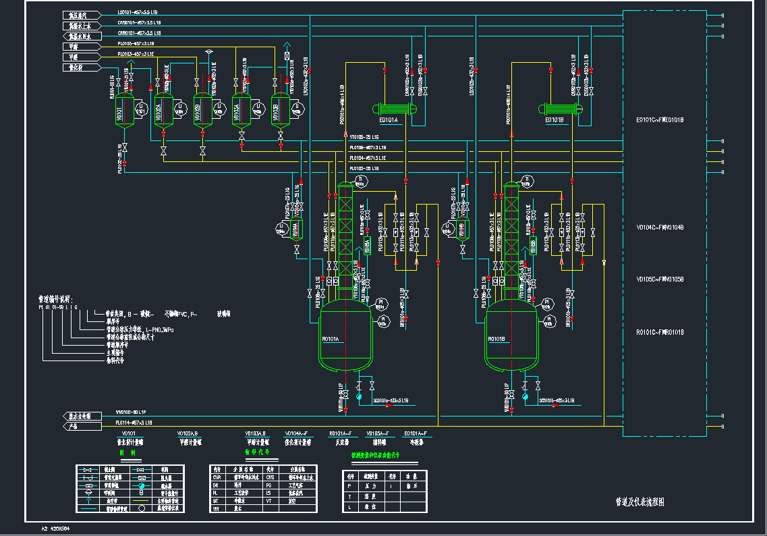Click the cyan steam trap below R0101A
Viewport: 767px width, 536px height.
(358, 398)
